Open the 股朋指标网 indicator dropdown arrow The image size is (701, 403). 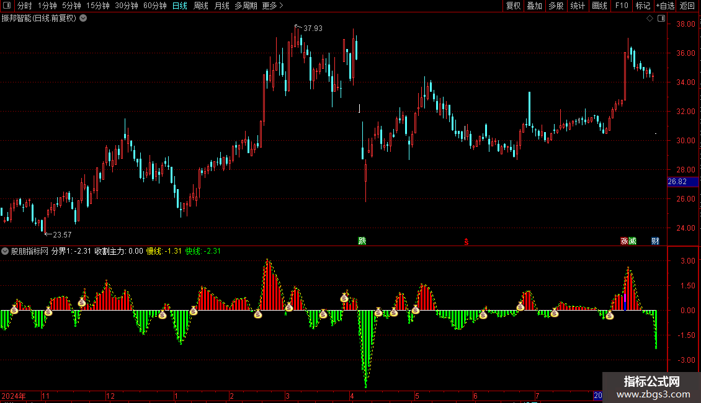coord(5,251)
